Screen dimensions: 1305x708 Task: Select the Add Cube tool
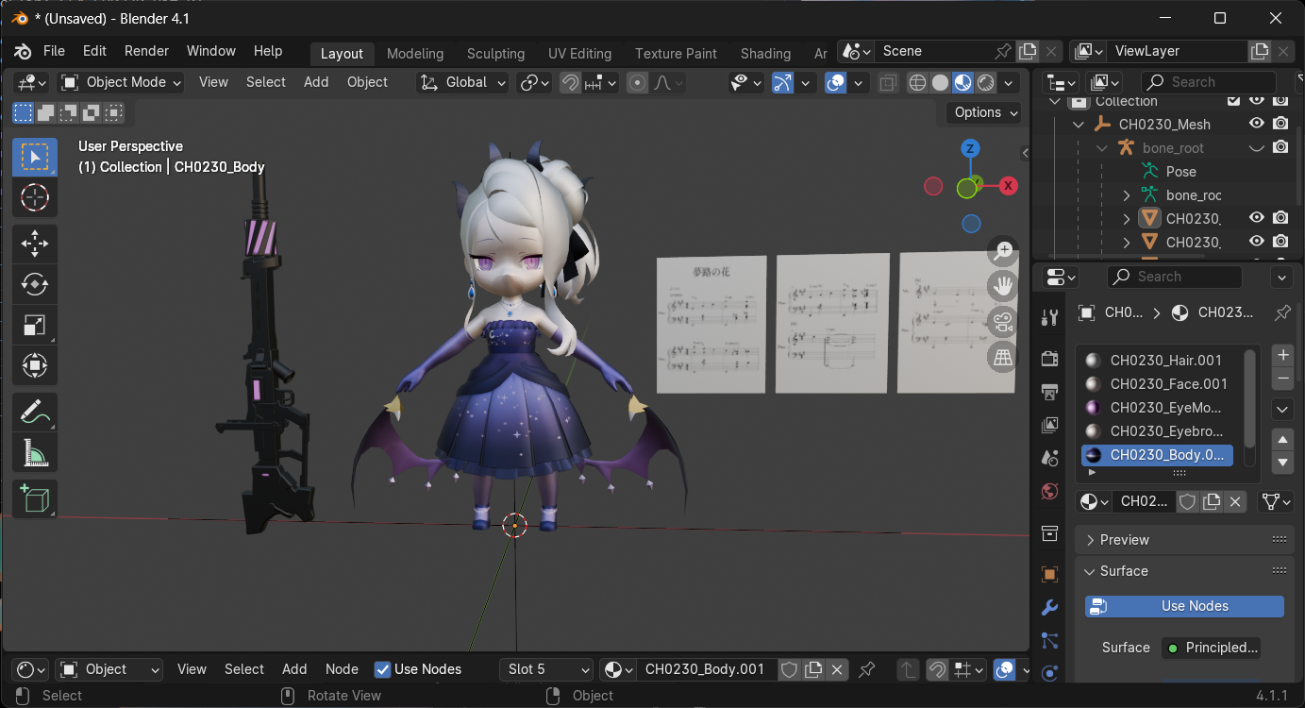[35, 498]
